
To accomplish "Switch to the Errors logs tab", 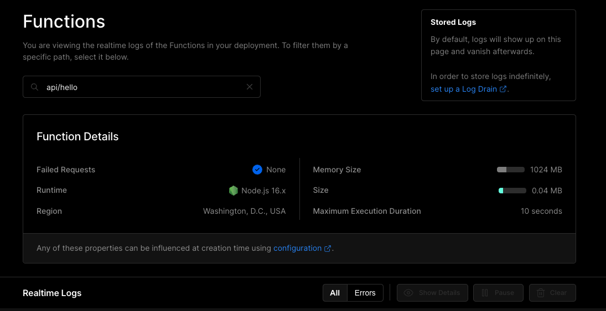I will 365,293.
